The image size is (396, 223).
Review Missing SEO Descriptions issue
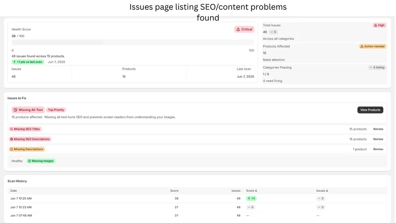[378, 139]
